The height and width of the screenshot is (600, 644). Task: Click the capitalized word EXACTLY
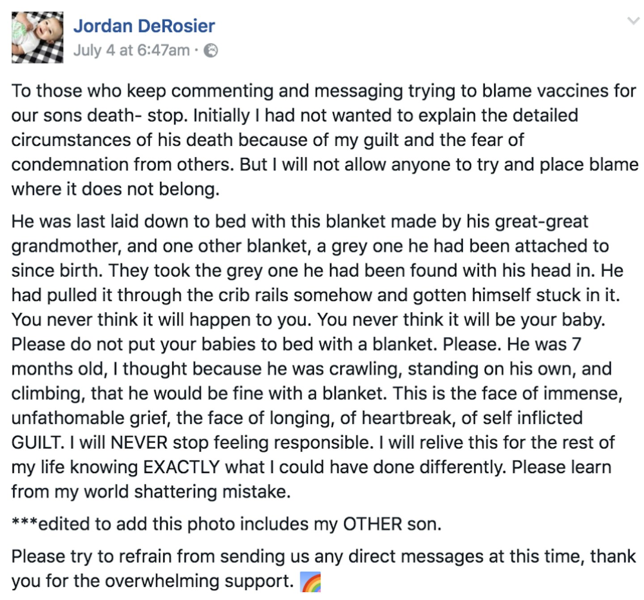point(182,467)
